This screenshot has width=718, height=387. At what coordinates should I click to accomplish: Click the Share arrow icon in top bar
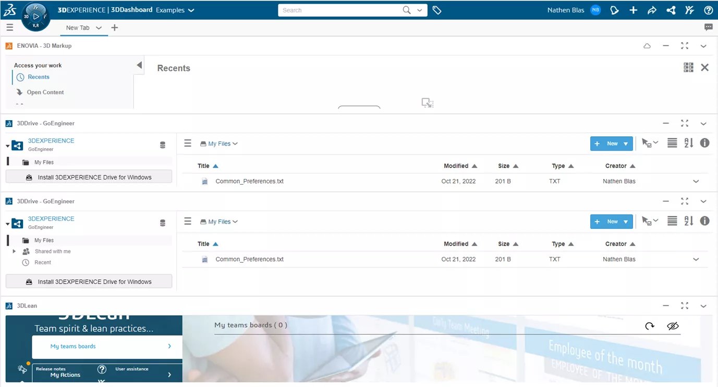(652, 10)
